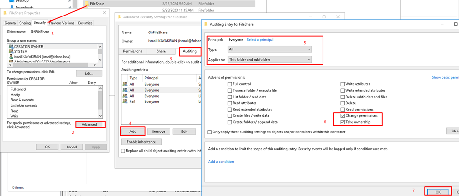Select the CREATOR OWNER group icon
The image size is (459, 196).
click(11, 46)
